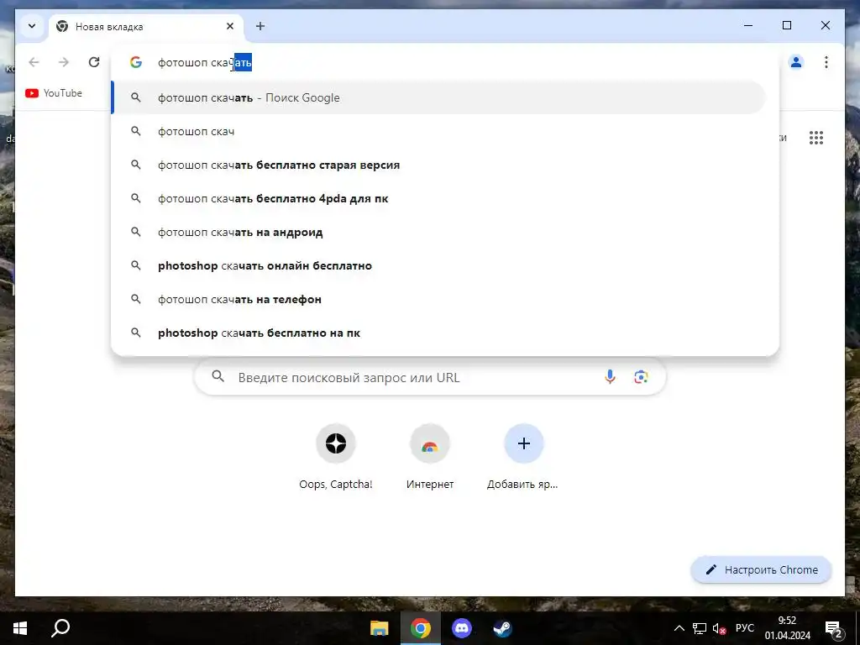This screenshot has height=645, width=860.
Task: Select suggestion фотошоп скачать на телефон
Action: point(438,300)
